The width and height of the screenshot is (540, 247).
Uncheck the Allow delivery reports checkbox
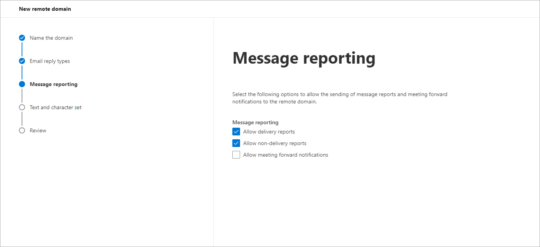click(236, 132)
